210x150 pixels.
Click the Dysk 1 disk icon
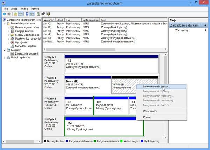(x=46, y=78)
